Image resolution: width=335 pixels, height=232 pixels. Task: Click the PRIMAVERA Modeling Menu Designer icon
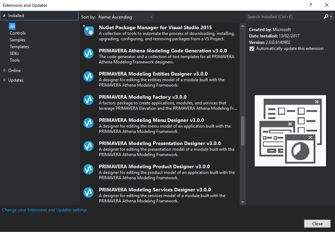pos(88,123)
